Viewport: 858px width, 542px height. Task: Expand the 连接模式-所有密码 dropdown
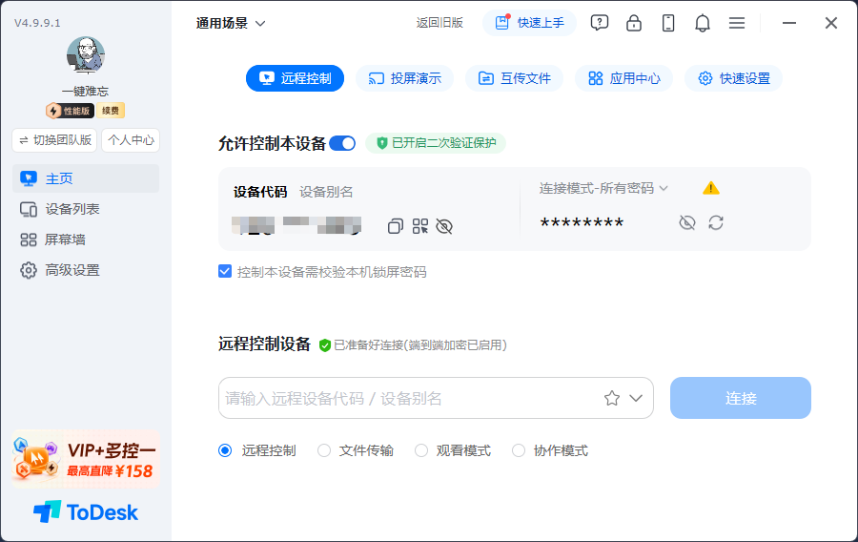point(603,188)
